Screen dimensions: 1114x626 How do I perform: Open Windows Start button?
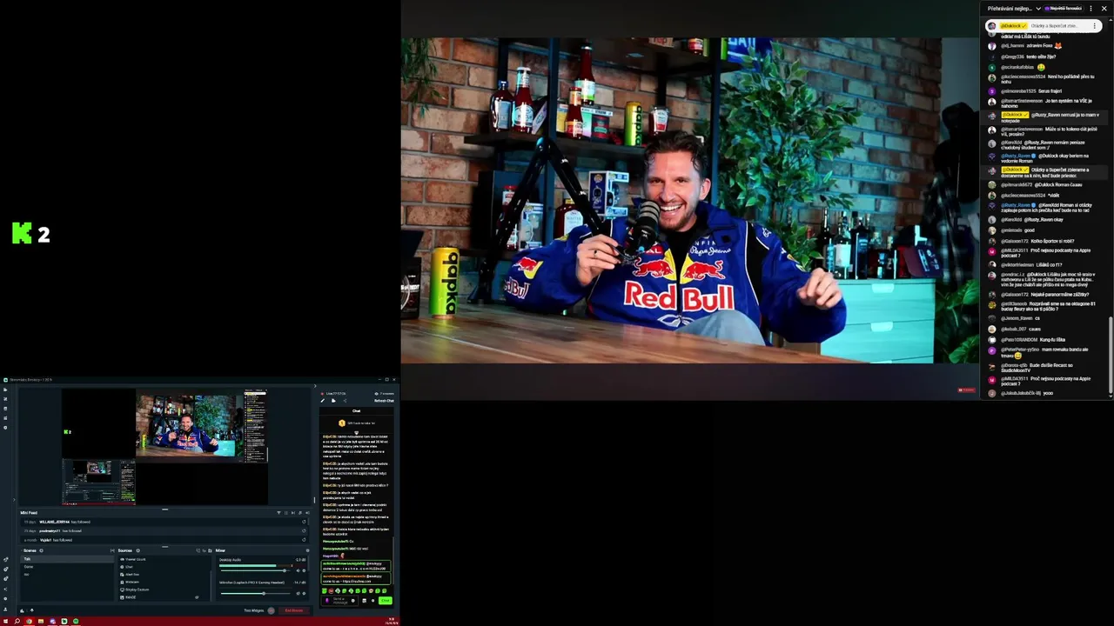pos(5,622)
